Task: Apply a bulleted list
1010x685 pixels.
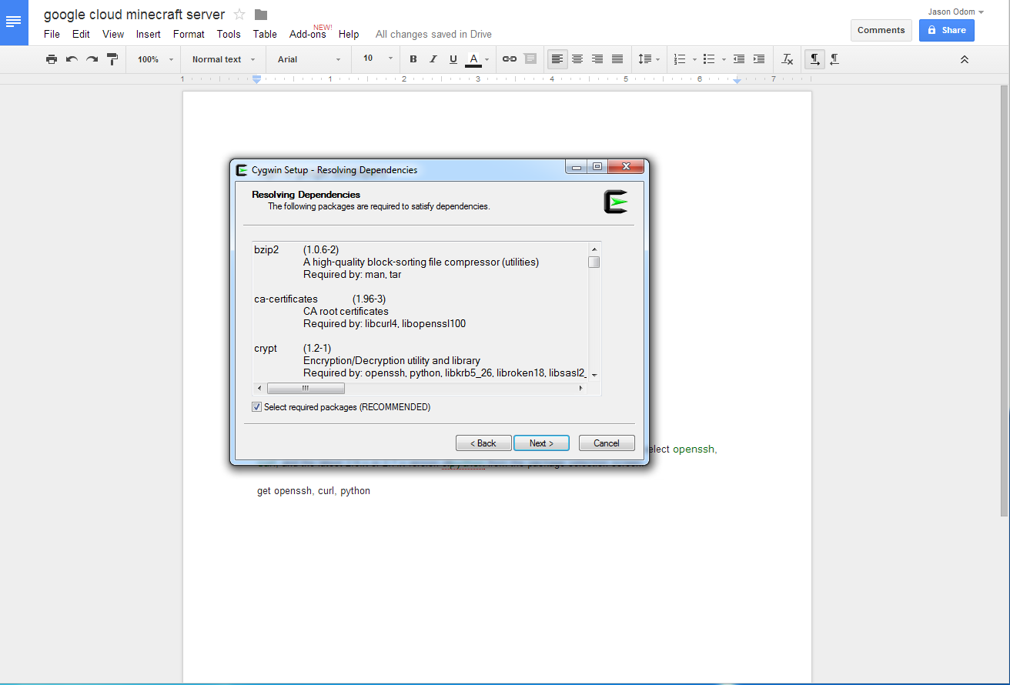Action: [710, 59]
